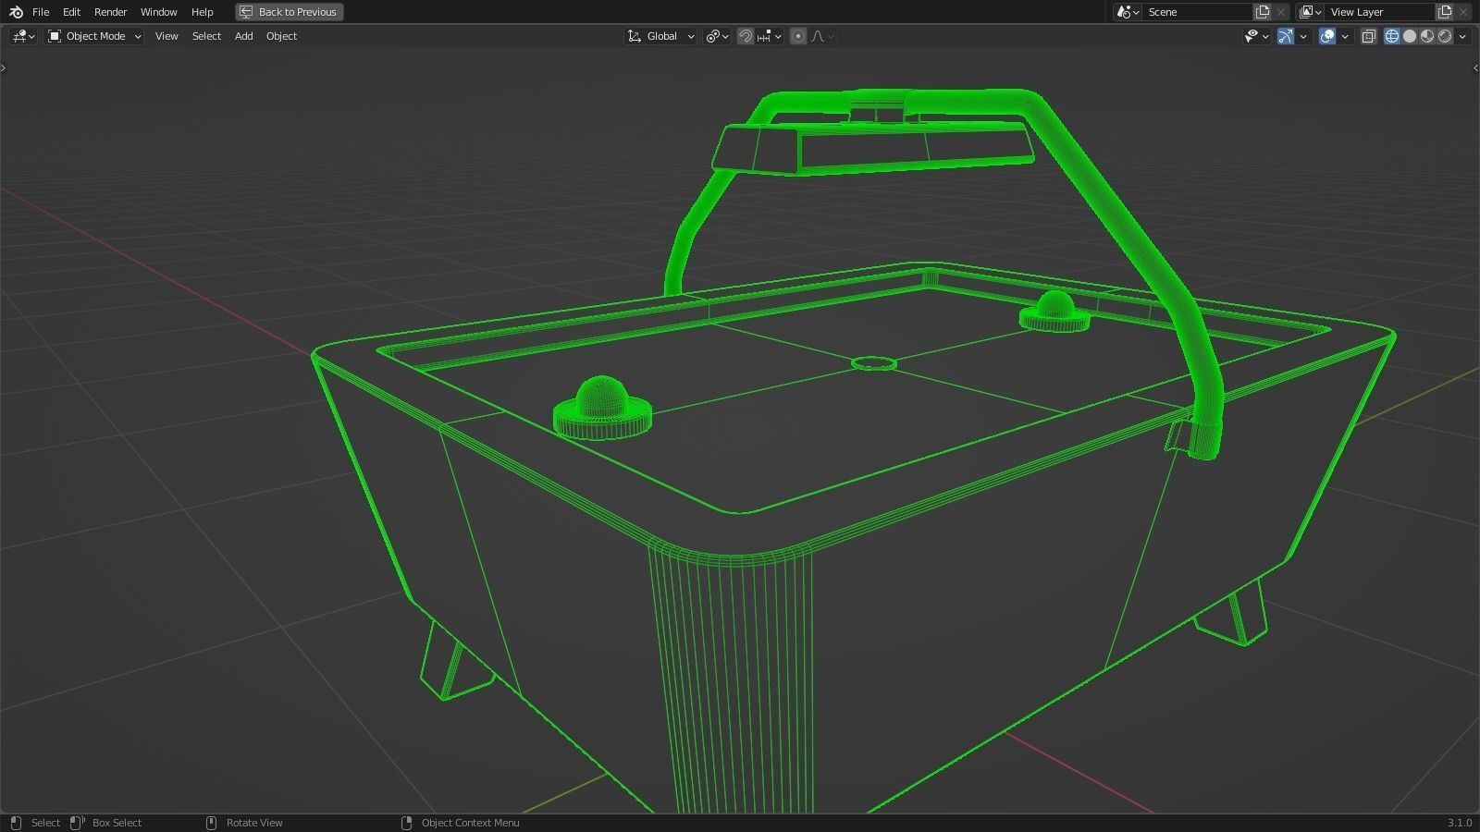Open the Global transform orientation dropdown
Screen dimensions: 1480x832
click(660, 36)
